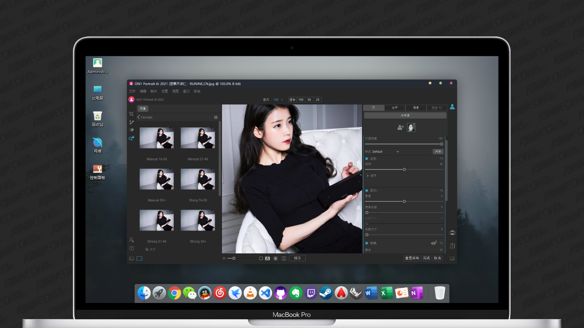Image resolution: width=584 pixels, height=328 pixels.
Task: Click the 不透明度 opacity slider
Action: 403,144
